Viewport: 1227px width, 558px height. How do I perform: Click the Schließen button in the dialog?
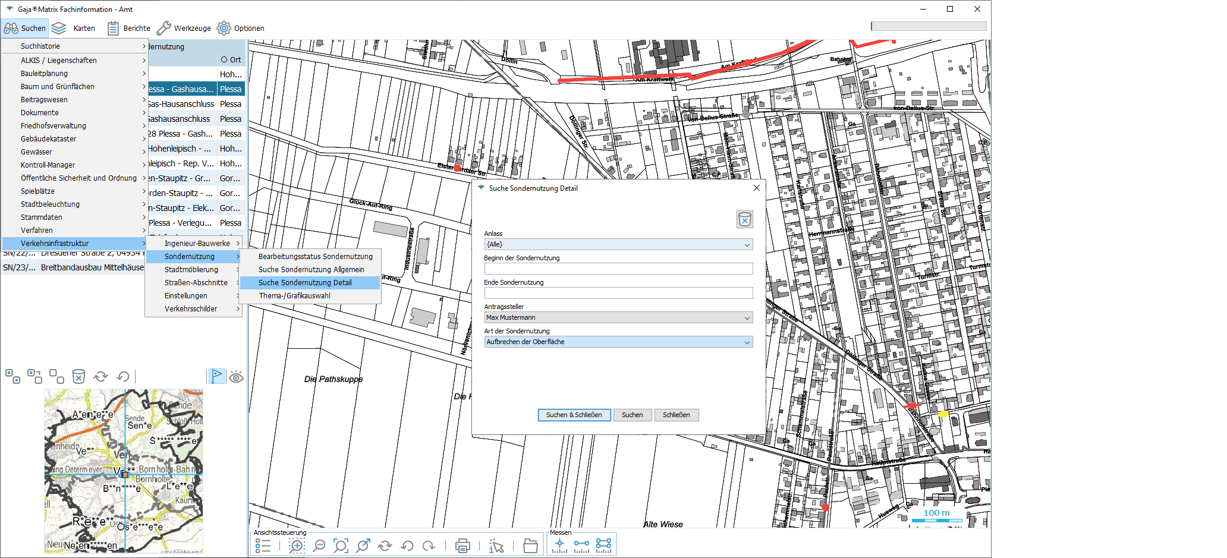pos(676,415)
